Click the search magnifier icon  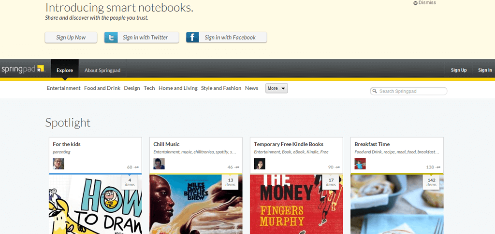point(375,91)
